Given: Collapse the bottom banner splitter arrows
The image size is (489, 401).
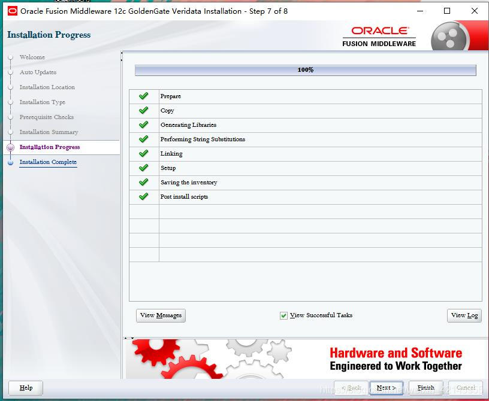Looking at the screenshot, I should [x=129, y=338].
